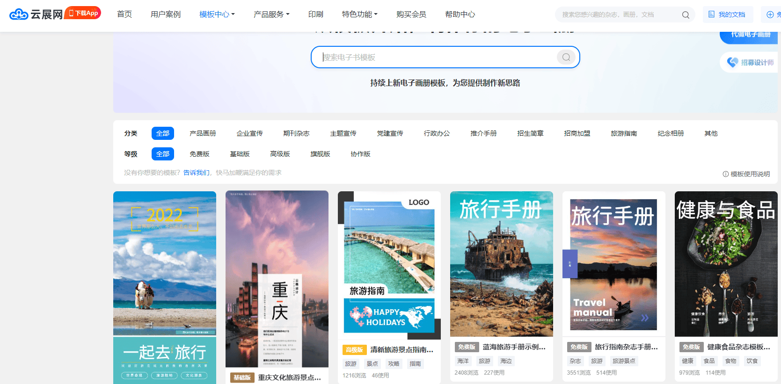Click the 攻略 tag
This screenshot has width=781, height=384.
(394, 363)
